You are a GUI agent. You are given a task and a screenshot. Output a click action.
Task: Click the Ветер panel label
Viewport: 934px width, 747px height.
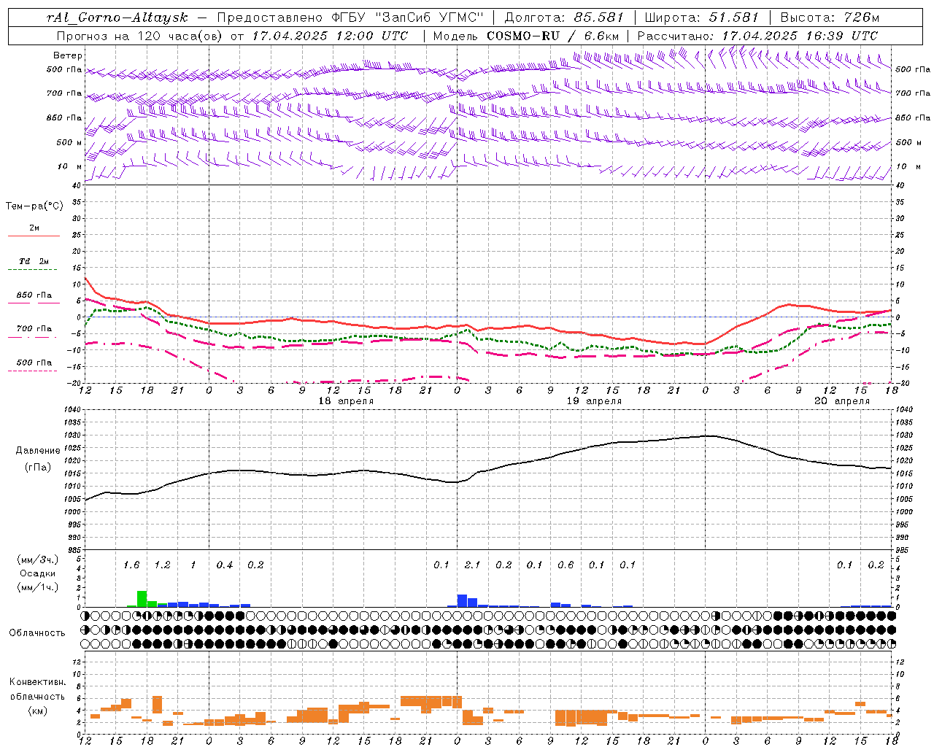point(68,55)
